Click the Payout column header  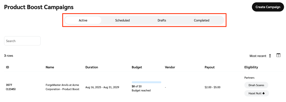(x=210, y=67)
